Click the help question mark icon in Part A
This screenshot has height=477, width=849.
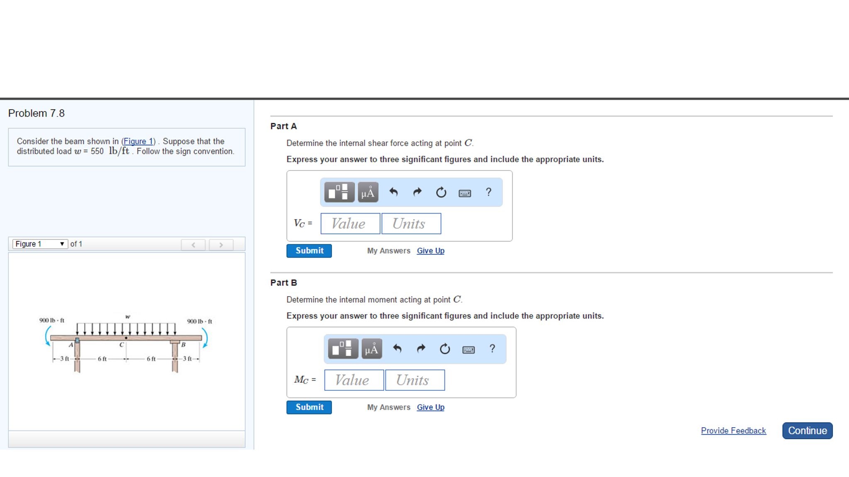(x=489, y=192)
